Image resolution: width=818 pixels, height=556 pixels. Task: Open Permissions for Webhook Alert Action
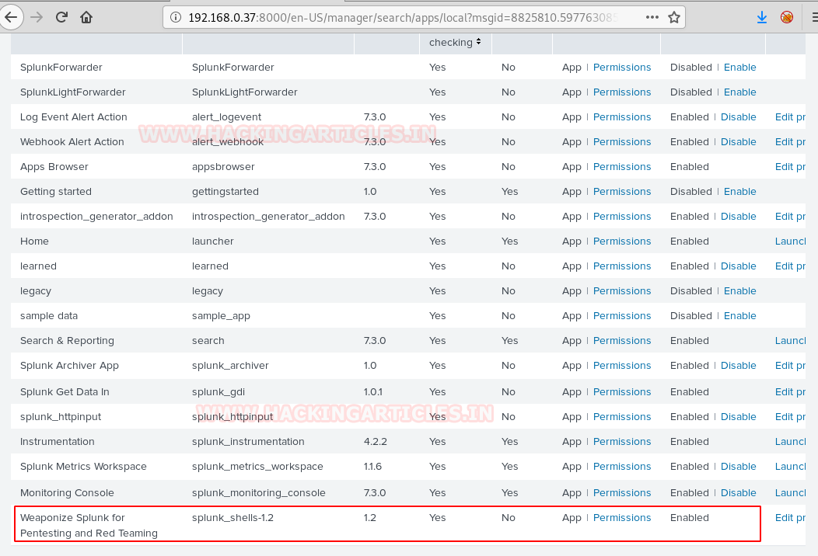click(622, 142)
